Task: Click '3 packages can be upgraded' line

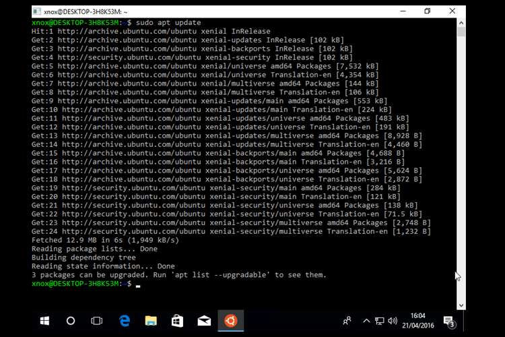Action: tap(178, 275)
